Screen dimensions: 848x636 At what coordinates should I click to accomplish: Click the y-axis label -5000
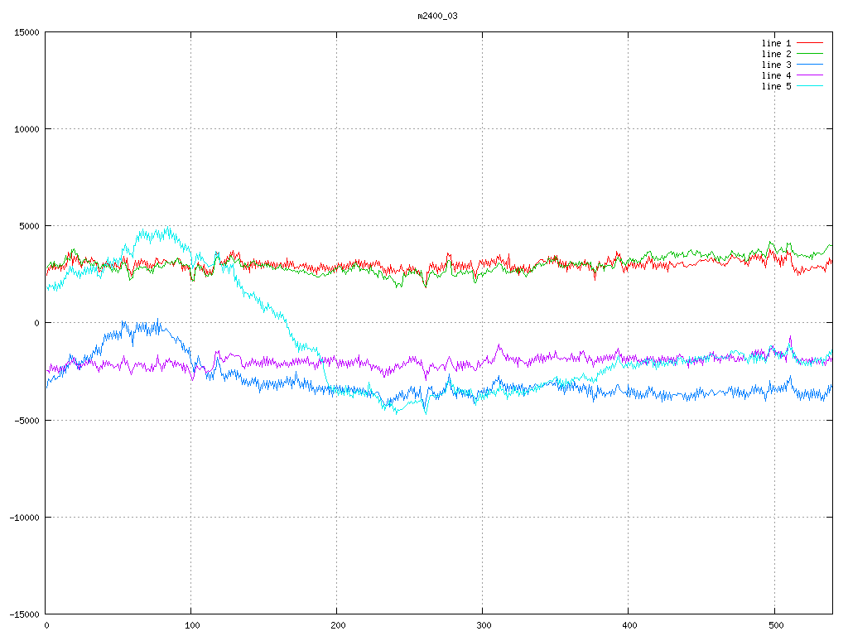pos(26,420)
